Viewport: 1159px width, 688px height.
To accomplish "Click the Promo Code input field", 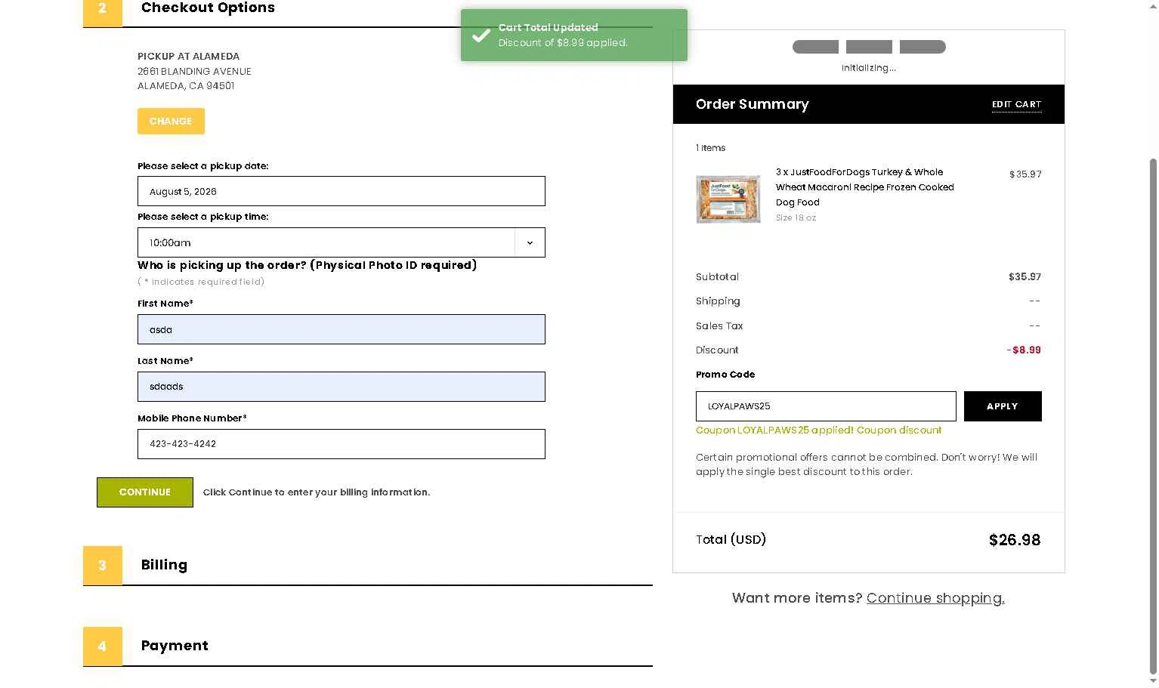I will point(826,406).
